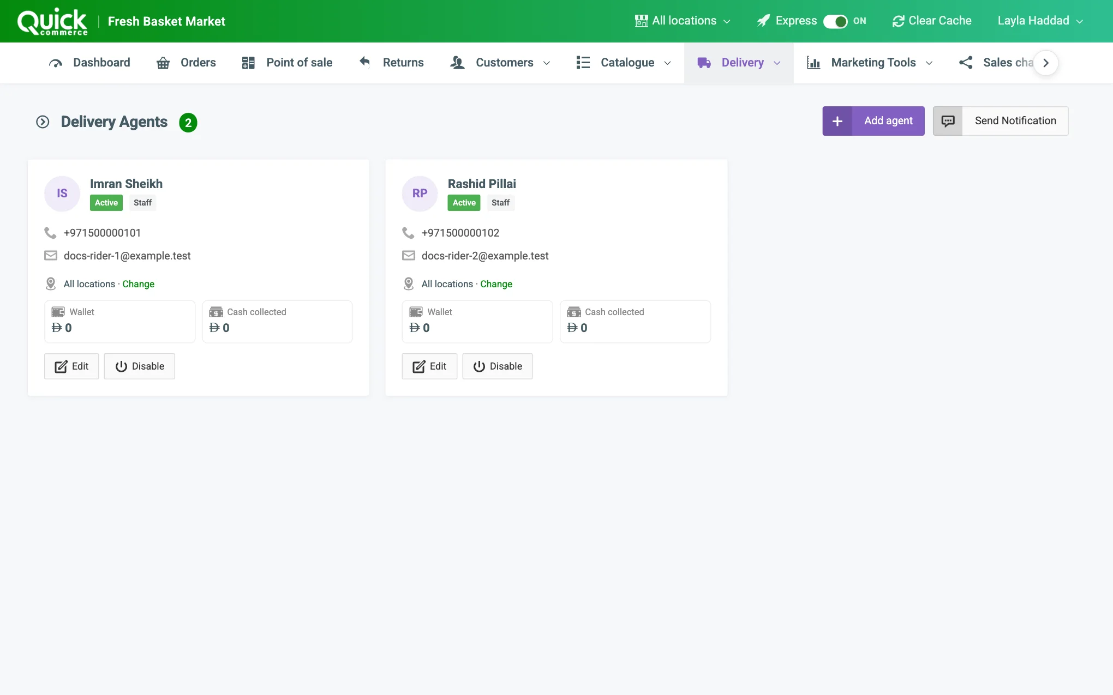Open the Sales channels menu item
Screen dimensions: 1113x695
point(996,63)
